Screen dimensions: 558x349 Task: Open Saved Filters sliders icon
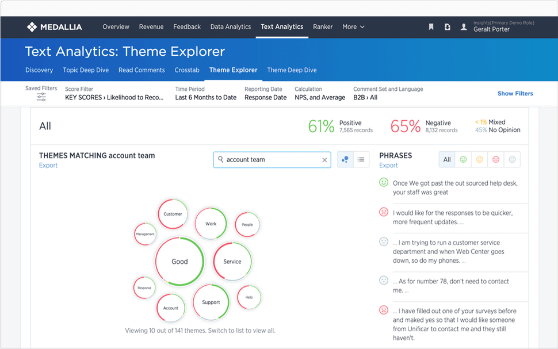pos(41,97)
